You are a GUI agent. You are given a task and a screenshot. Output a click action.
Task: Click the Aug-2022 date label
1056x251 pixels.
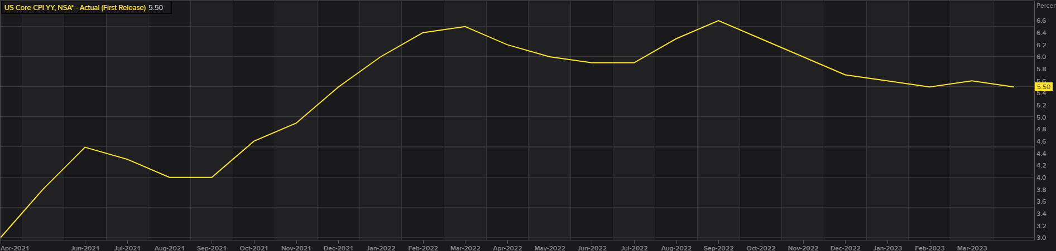(x=676, y=248)
